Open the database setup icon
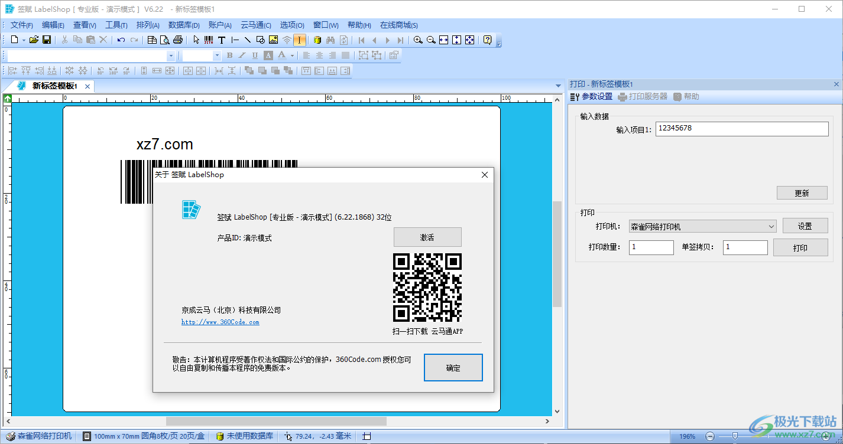The width and height of the screenshot is (843, 444). point(317,40)
